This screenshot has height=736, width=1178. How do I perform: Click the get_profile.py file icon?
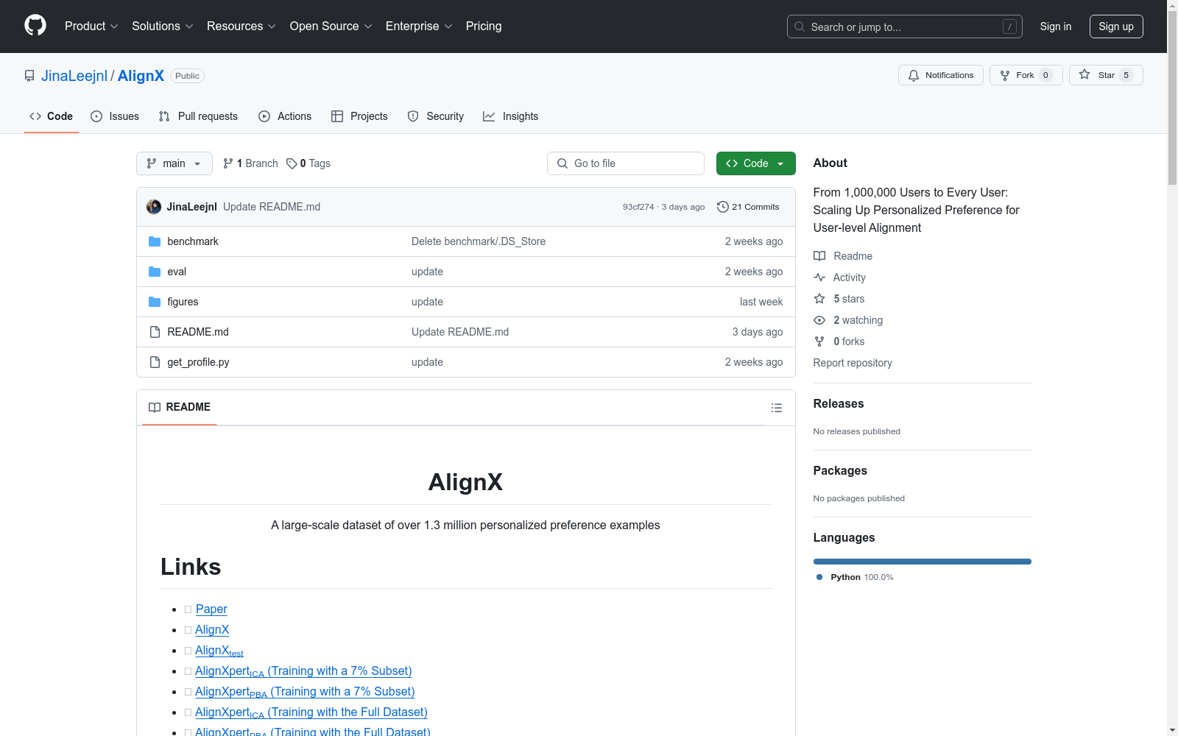point(155,362)
